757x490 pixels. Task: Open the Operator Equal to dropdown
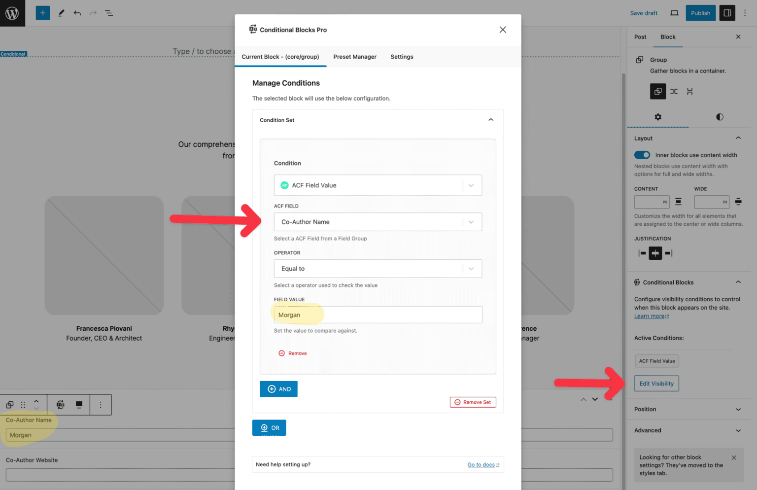pos(378,269)
